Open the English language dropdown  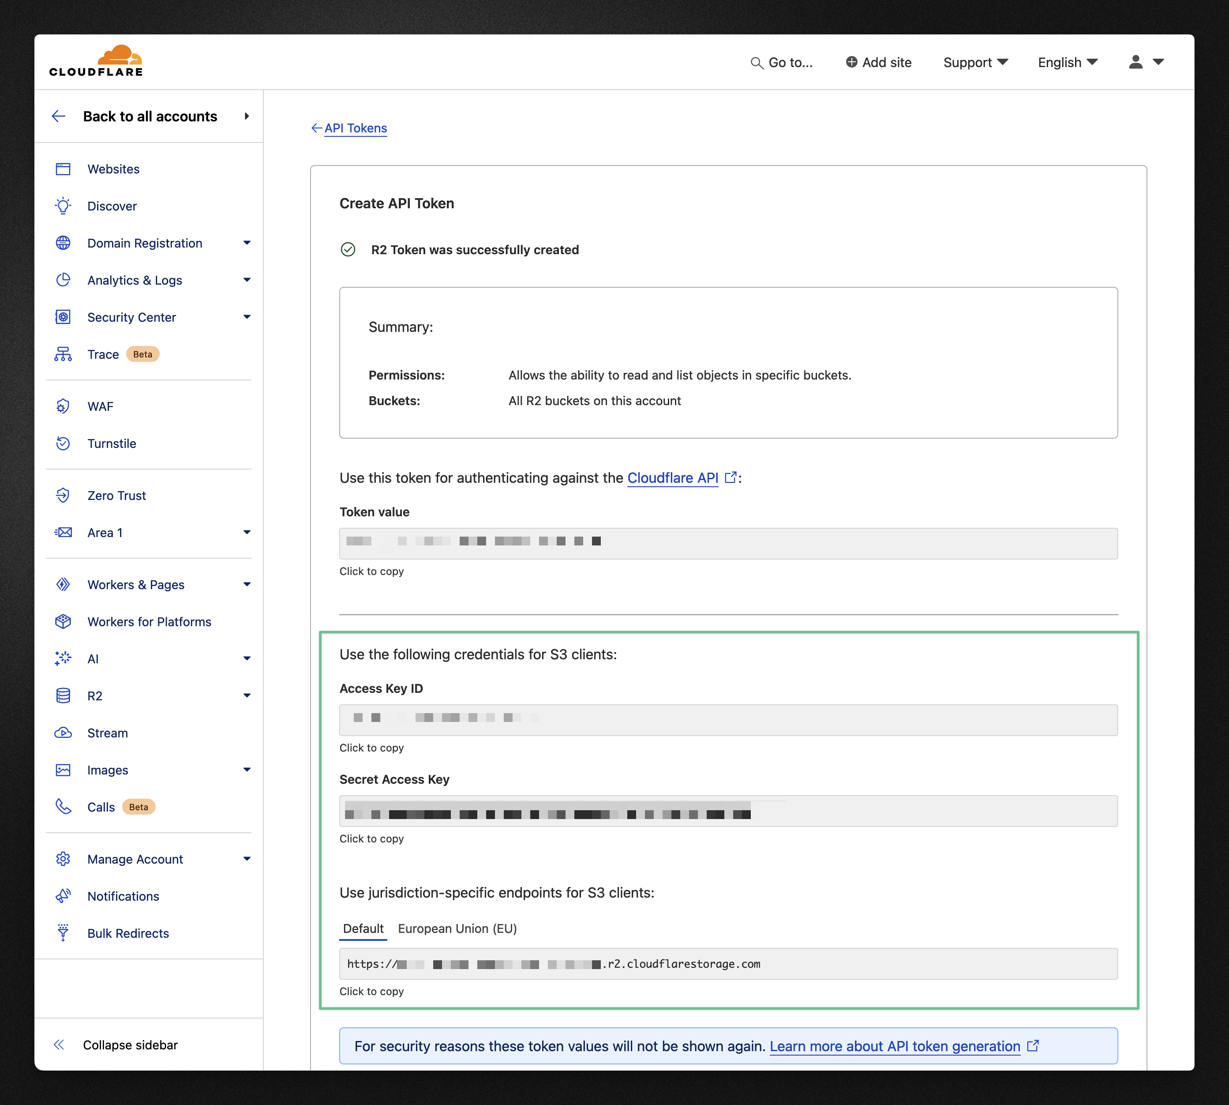tap(1068, 63)
